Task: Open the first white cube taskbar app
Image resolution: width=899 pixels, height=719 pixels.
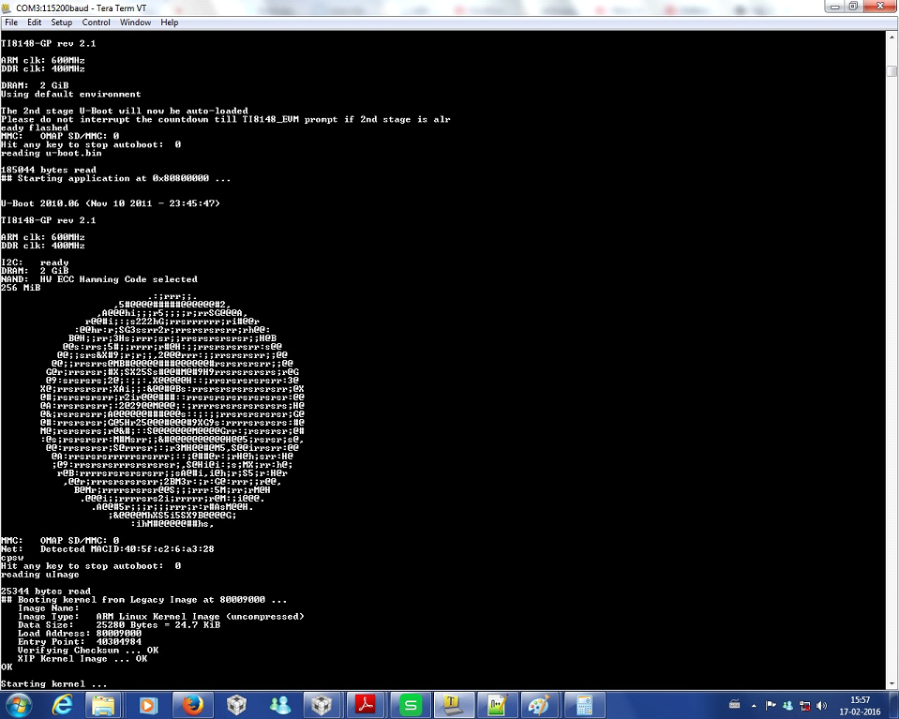Action: pos(236,705)
